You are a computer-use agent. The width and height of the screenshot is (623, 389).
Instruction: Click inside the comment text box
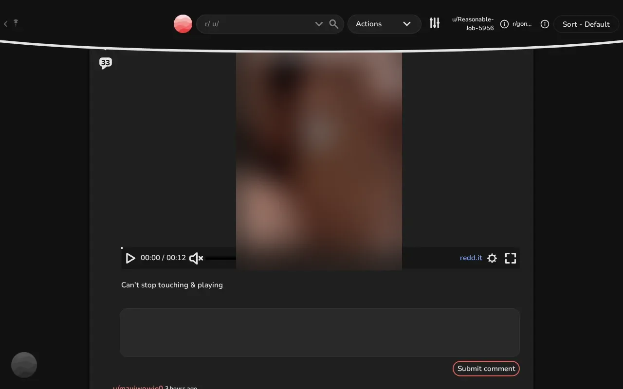coord(320,333)
